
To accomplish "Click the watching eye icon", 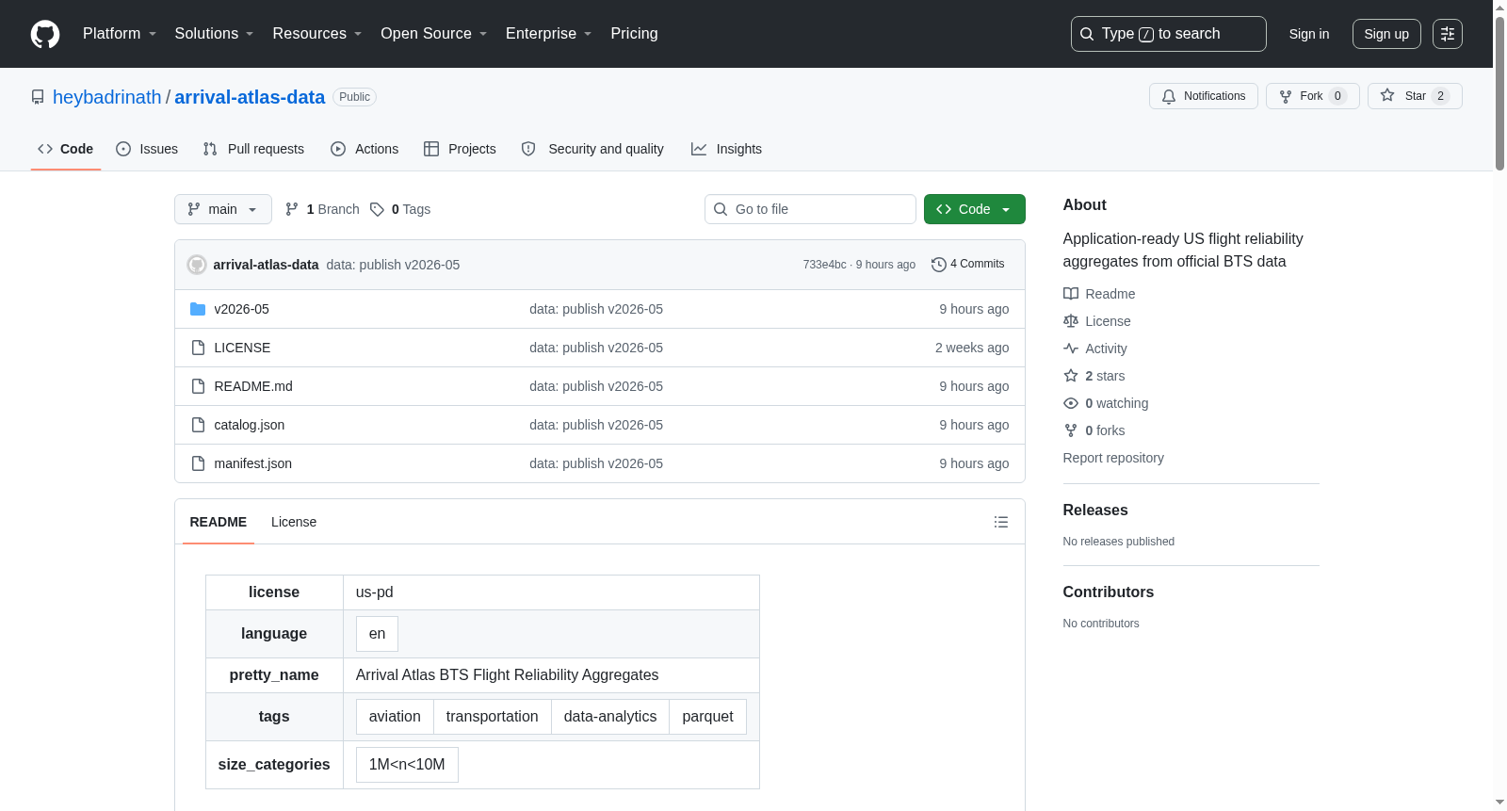I will pos(1071,403).
